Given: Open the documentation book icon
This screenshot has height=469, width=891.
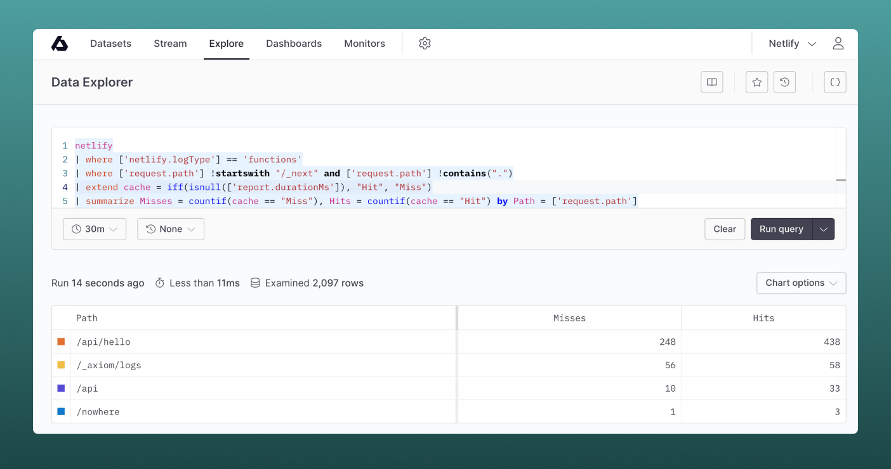Looking at the screenshot, I should [x=712, y=82].
